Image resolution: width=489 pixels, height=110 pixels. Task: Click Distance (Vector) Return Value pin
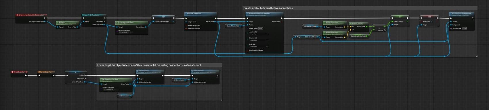[x=366, y=26]
